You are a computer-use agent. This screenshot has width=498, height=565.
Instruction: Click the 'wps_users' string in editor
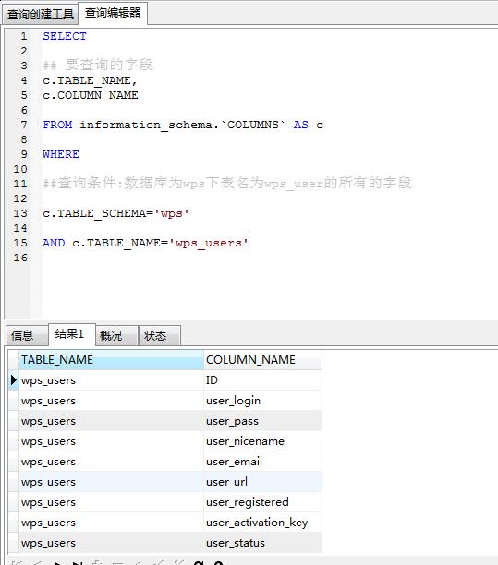coord(208,243)
